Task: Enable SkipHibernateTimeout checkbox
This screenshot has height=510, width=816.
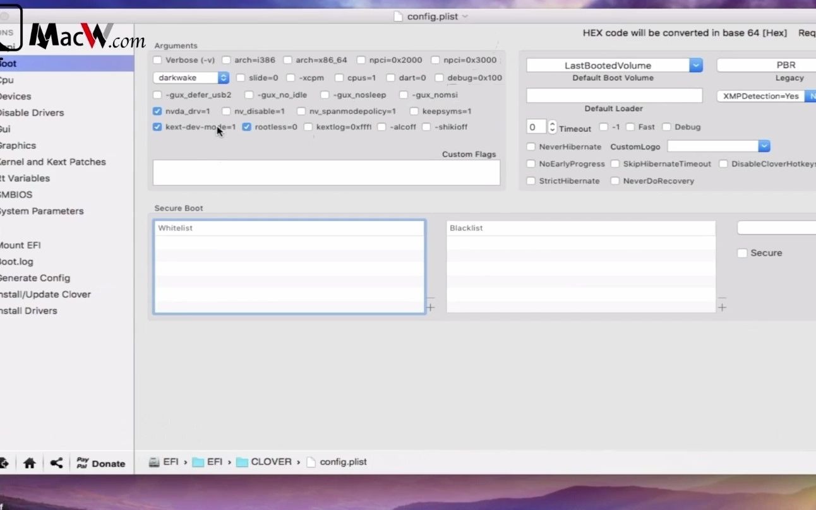Action: point(615,163)
